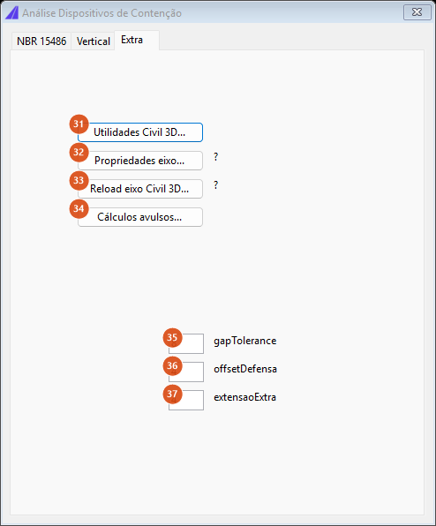Click the orange badge numbered 37
Screen dimensions: 436x526
click(172, 394)
